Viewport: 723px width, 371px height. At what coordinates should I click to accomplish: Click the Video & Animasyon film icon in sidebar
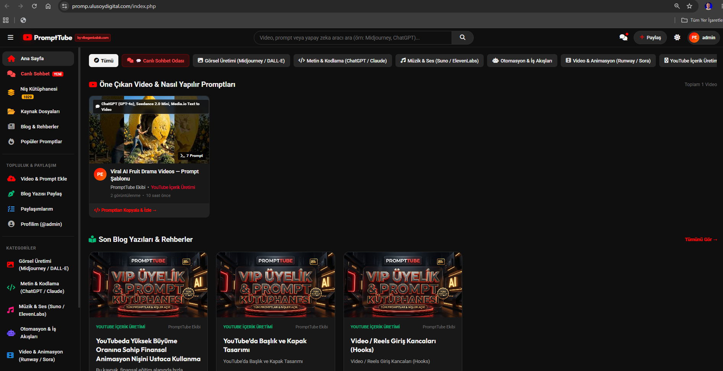(x=10, y=355)
